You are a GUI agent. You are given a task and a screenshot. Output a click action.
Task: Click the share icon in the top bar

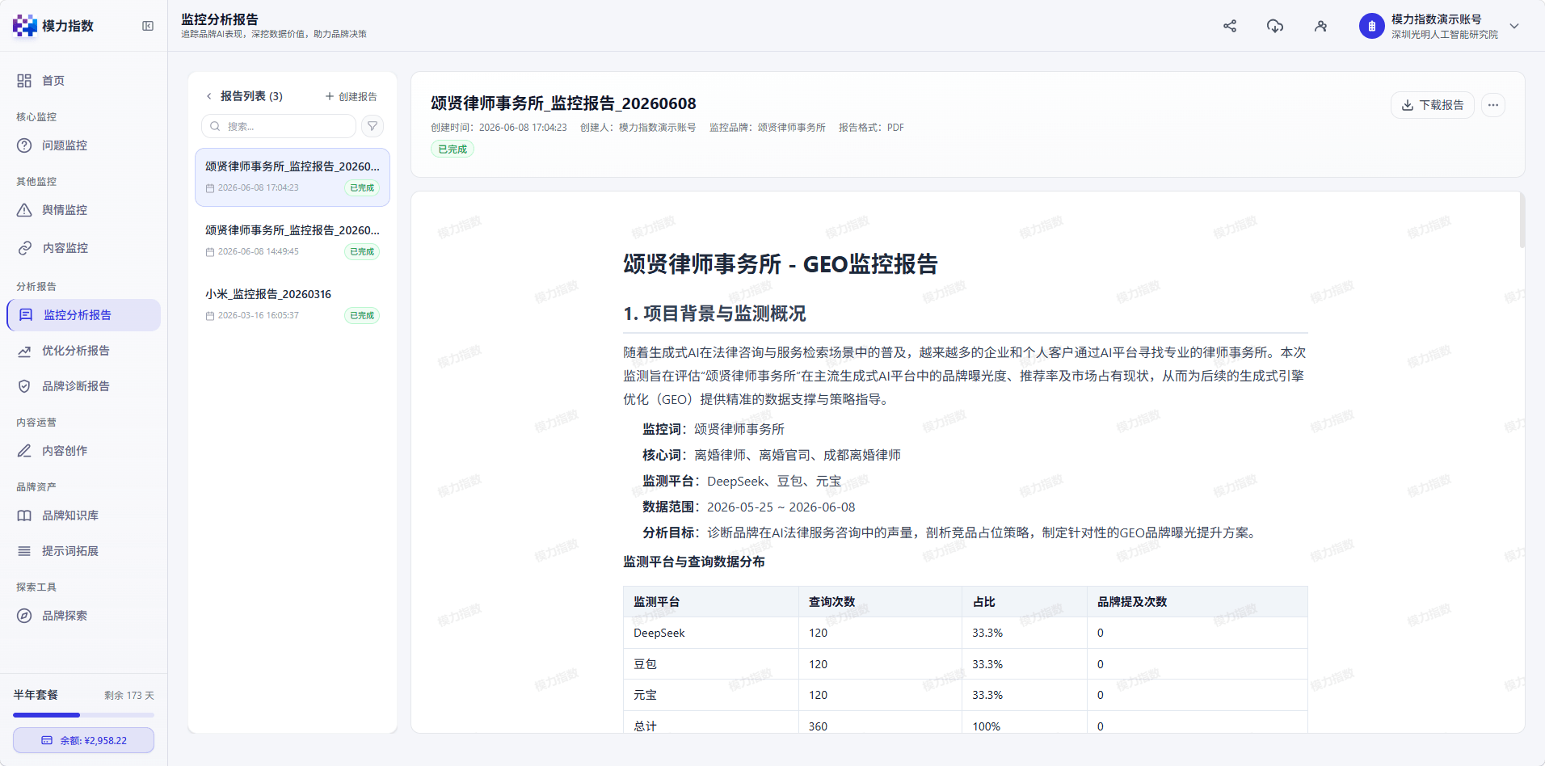[1230, 26]
